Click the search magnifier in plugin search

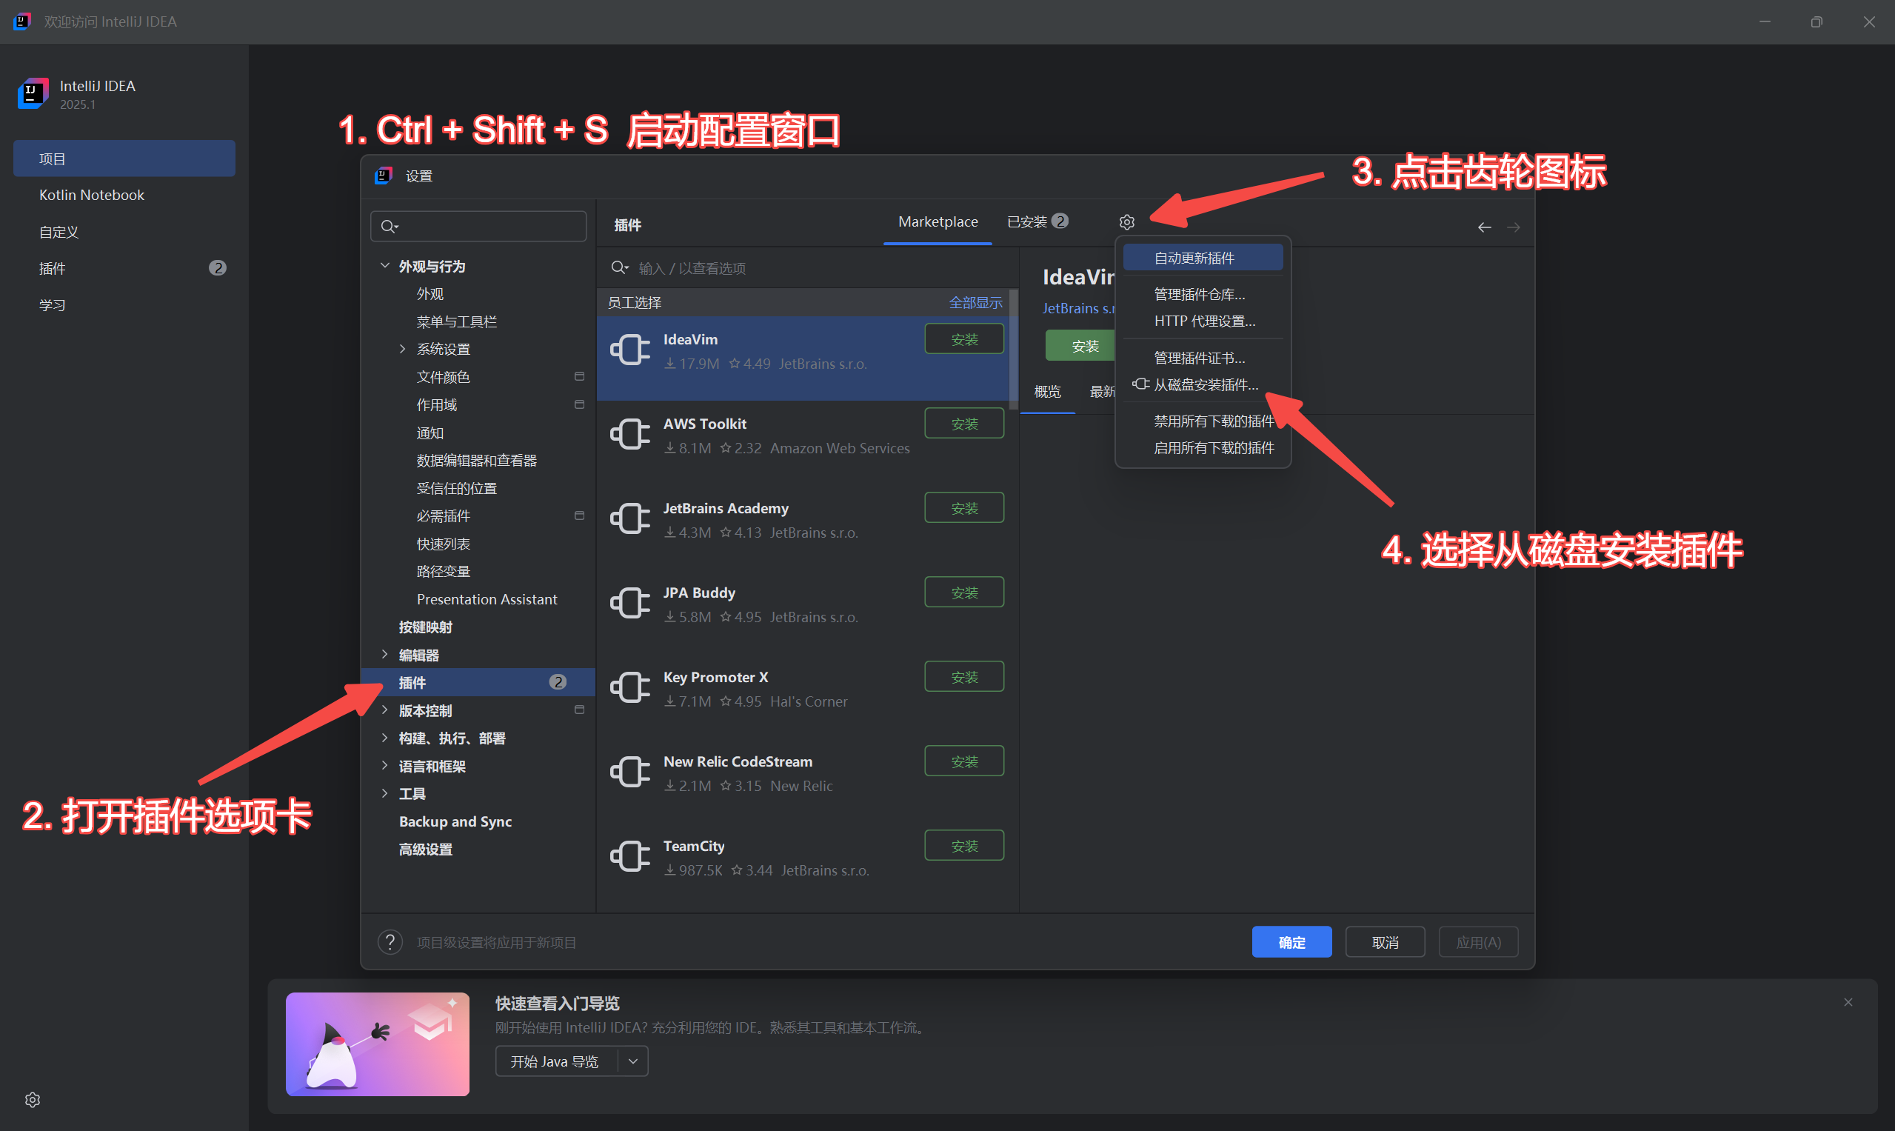pos(619,267)
